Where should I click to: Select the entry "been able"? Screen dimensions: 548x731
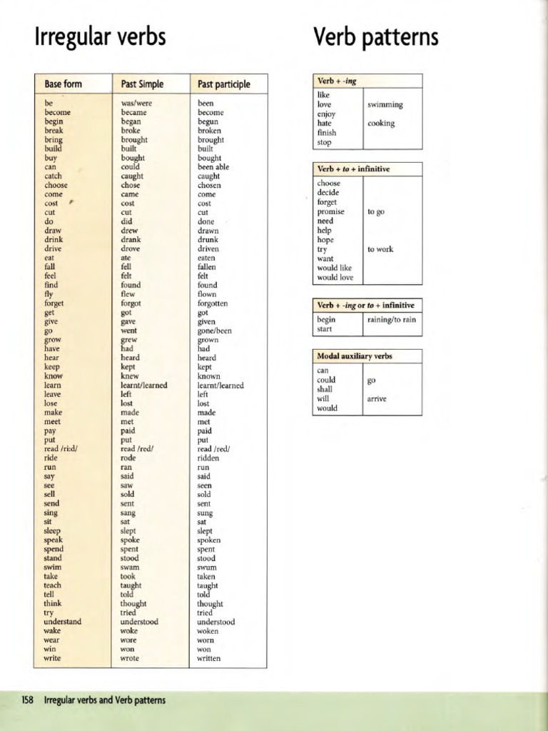(x=213, y=167)
